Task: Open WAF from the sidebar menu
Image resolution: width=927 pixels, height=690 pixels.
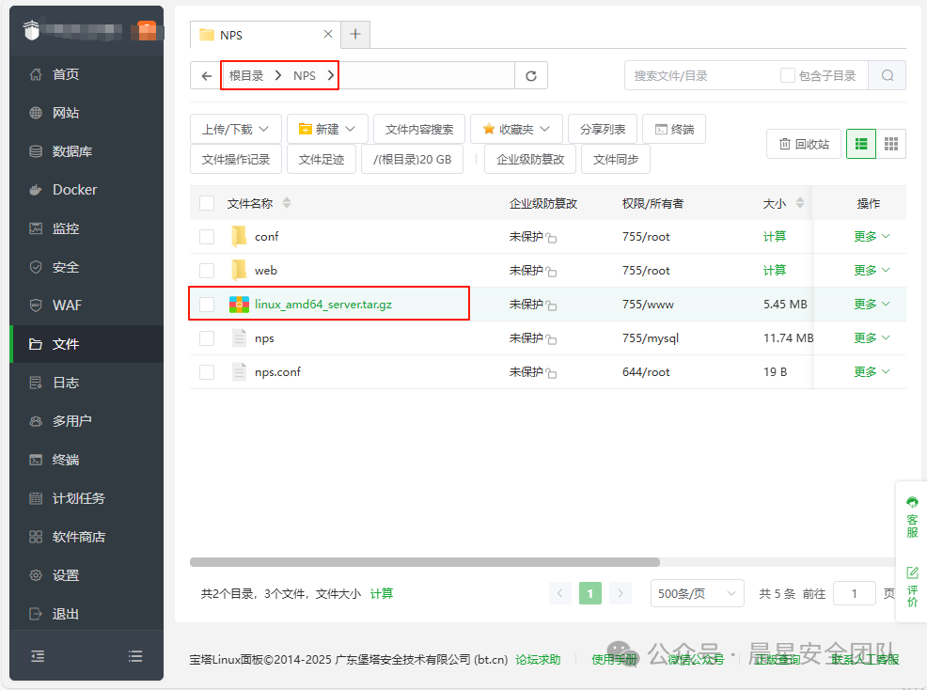Action: click(x=67, y=306)
